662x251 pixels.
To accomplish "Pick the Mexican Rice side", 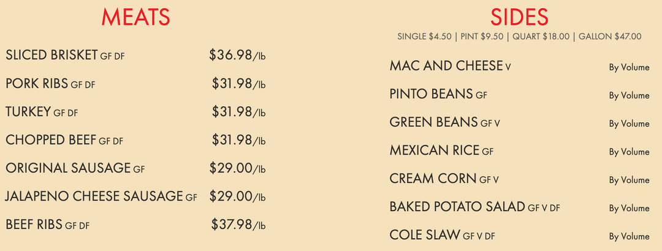I will (435, 150).
